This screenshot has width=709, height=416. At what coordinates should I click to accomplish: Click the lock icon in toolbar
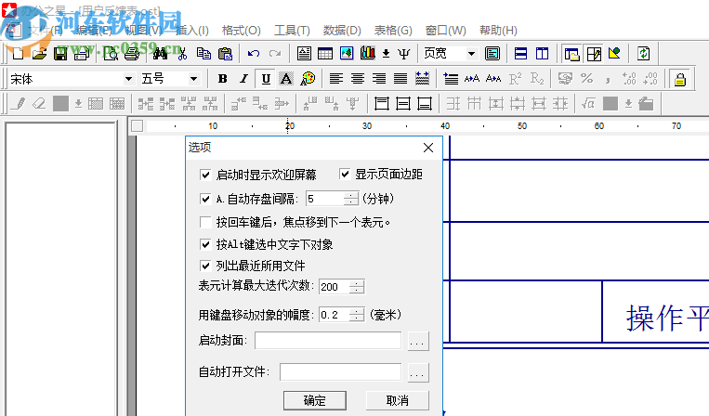tap(679, 80)
